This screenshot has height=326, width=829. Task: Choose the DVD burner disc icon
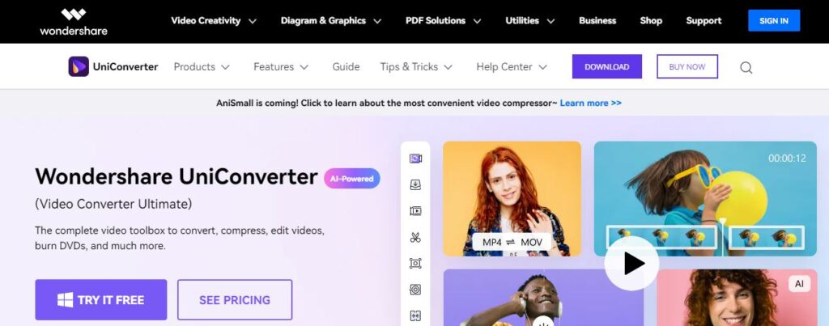415,290
